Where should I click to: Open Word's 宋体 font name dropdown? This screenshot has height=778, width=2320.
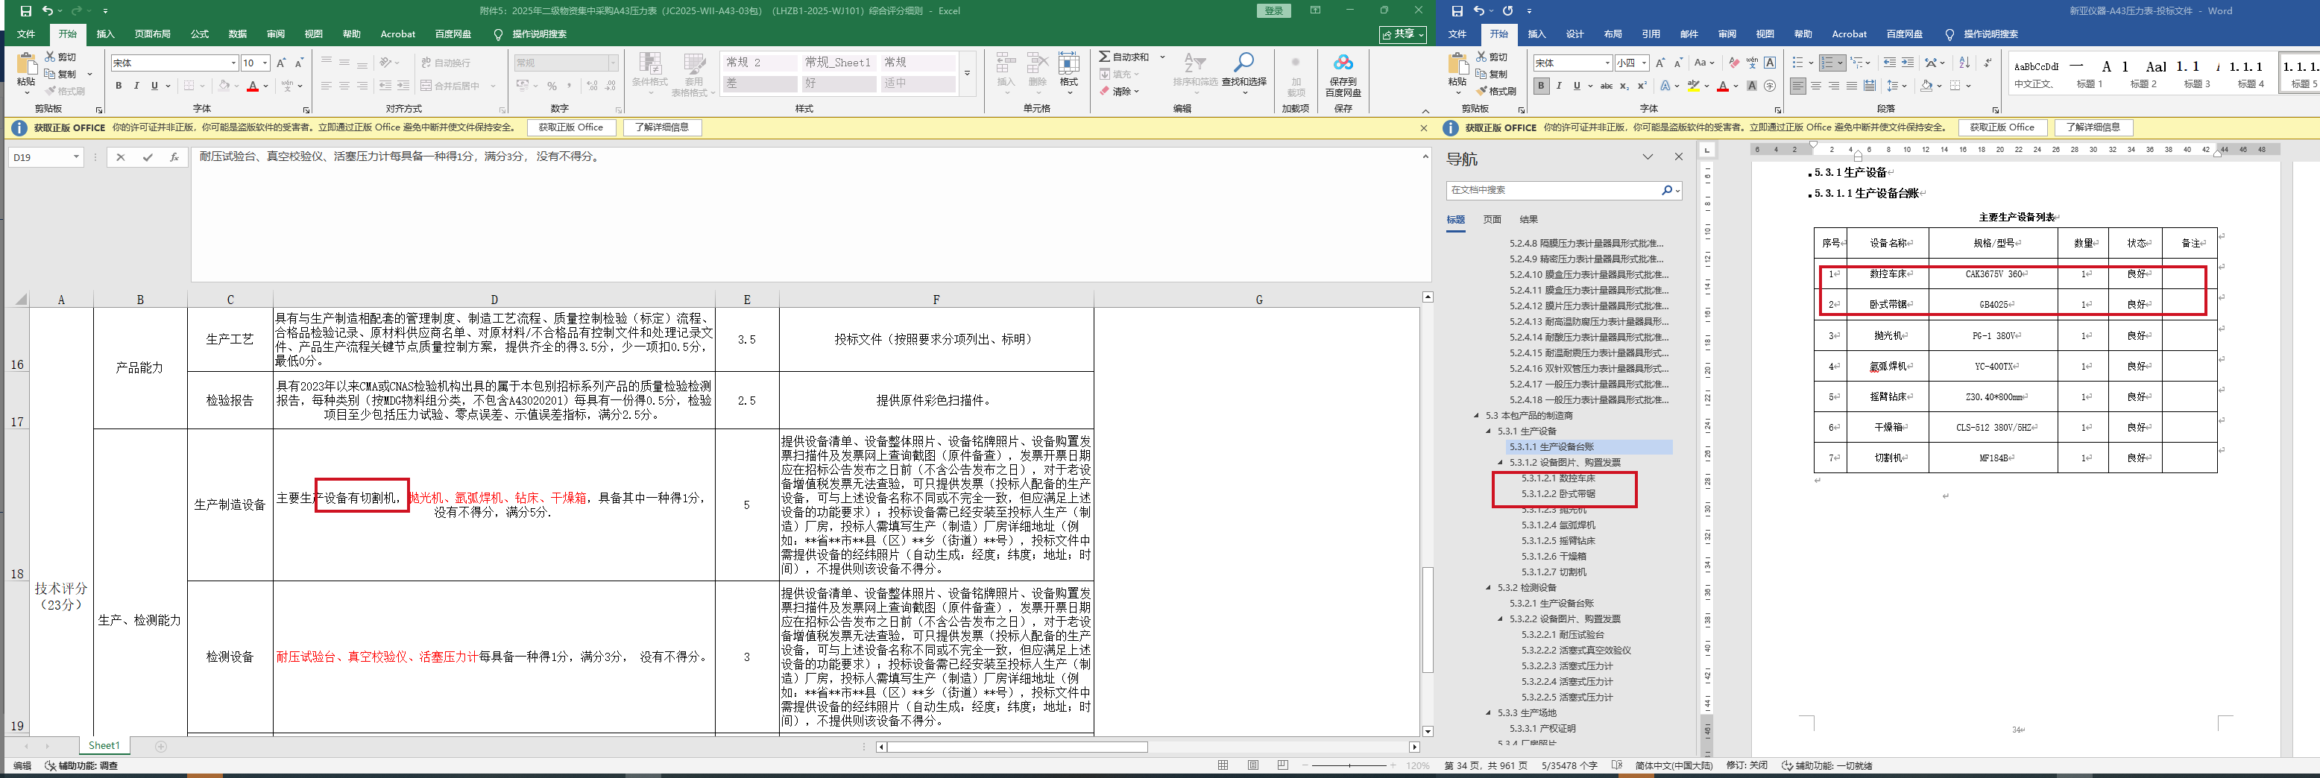(x=1607, y=63)
